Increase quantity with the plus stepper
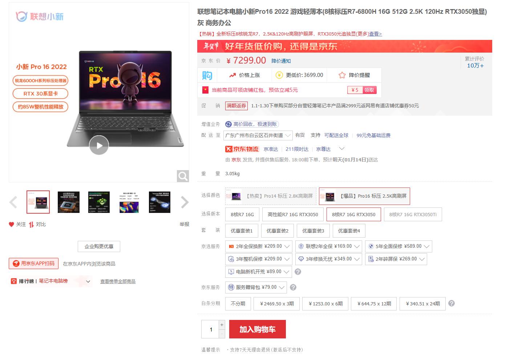Viewport: 506px width, 358px height. (x=222, y=325)
